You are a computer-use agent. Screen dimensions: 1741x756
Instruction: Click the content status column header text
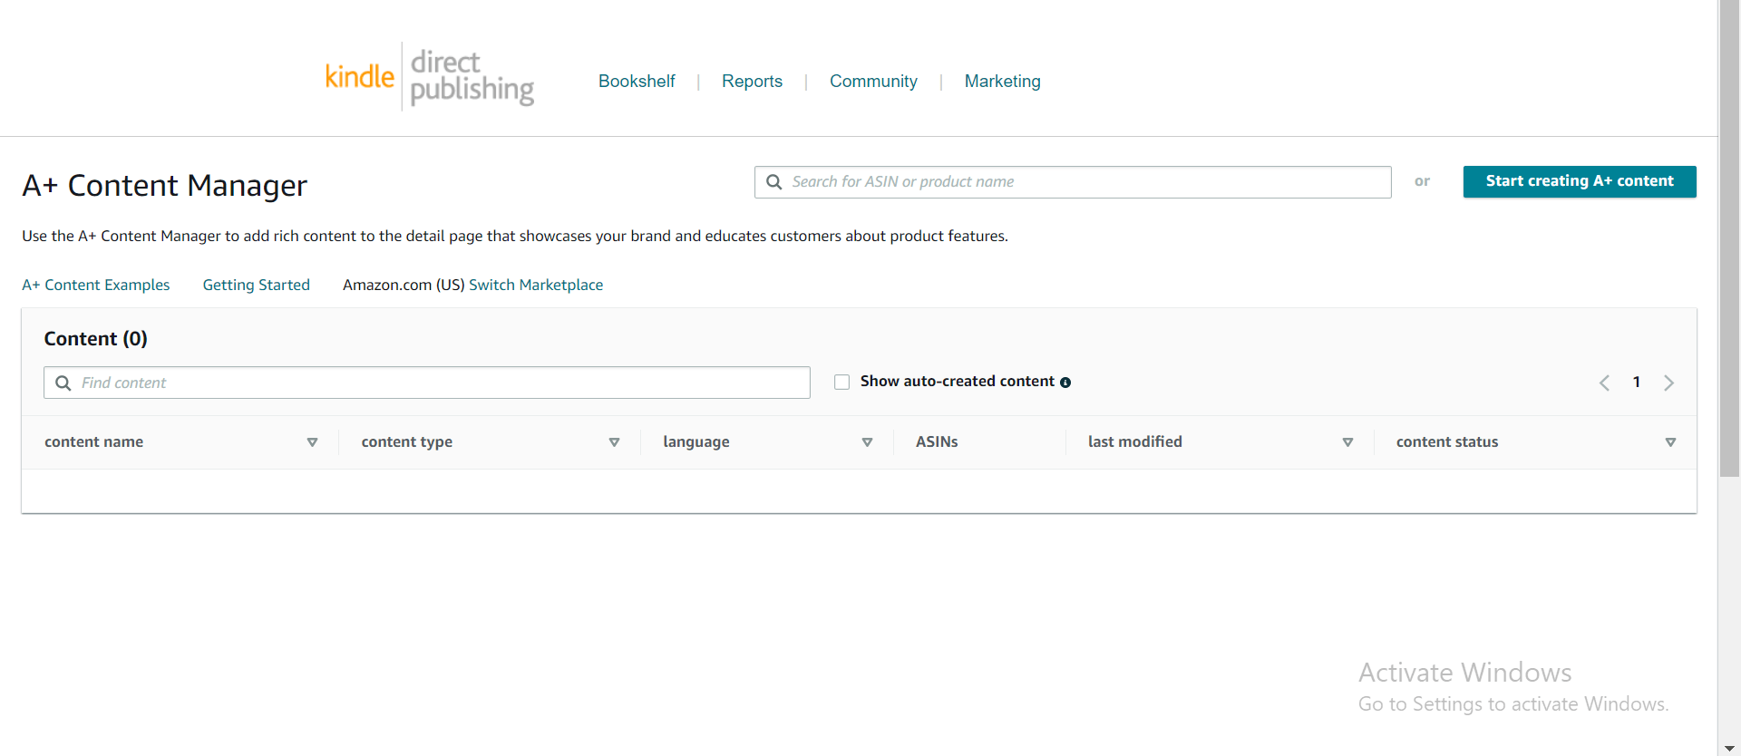coord(1447,441)
